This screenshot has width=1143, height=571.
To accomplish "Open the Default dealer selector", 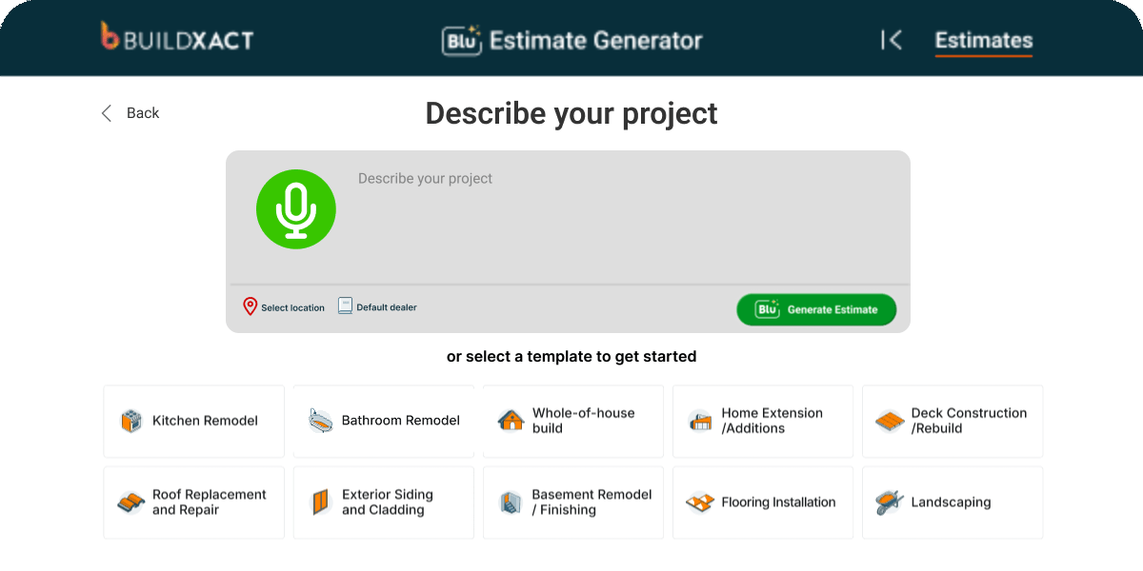I will coord(386,307).
